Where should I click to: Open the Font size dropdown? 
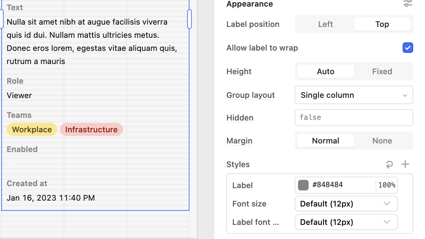click(x=346, y=204)
